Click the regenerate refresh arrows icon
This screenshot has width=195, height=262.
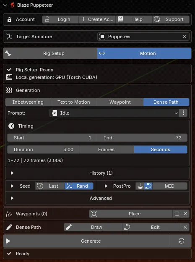coord(181,241)
